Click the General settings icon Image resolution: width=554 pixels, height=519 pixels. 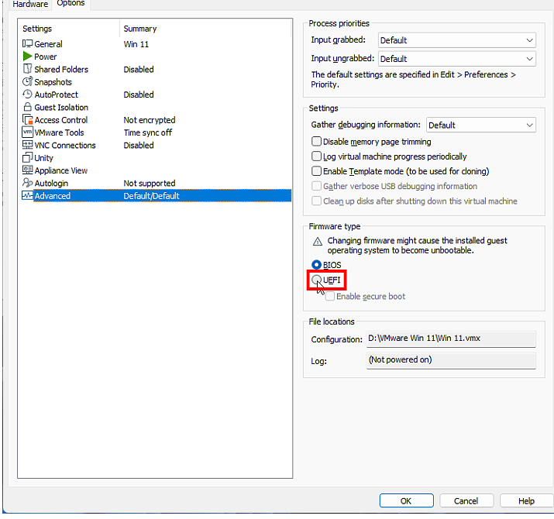pos(27,44)
